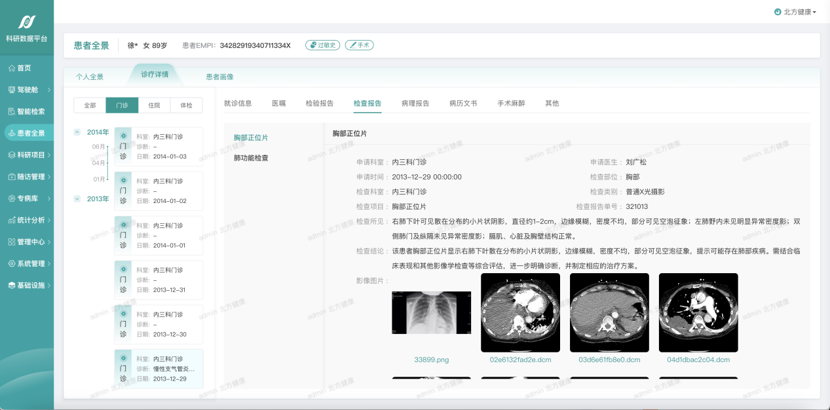Click the 过敏史 allergy tag button

tap(323, 45)
